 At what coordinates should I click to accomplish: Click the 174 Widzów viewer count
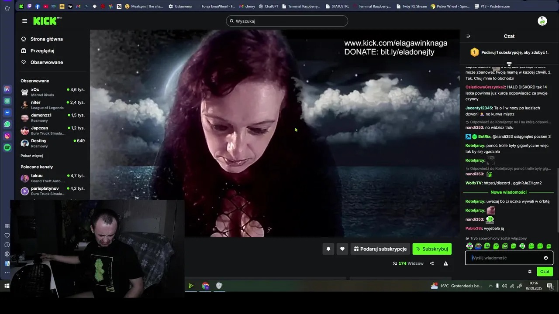[408, 263]
